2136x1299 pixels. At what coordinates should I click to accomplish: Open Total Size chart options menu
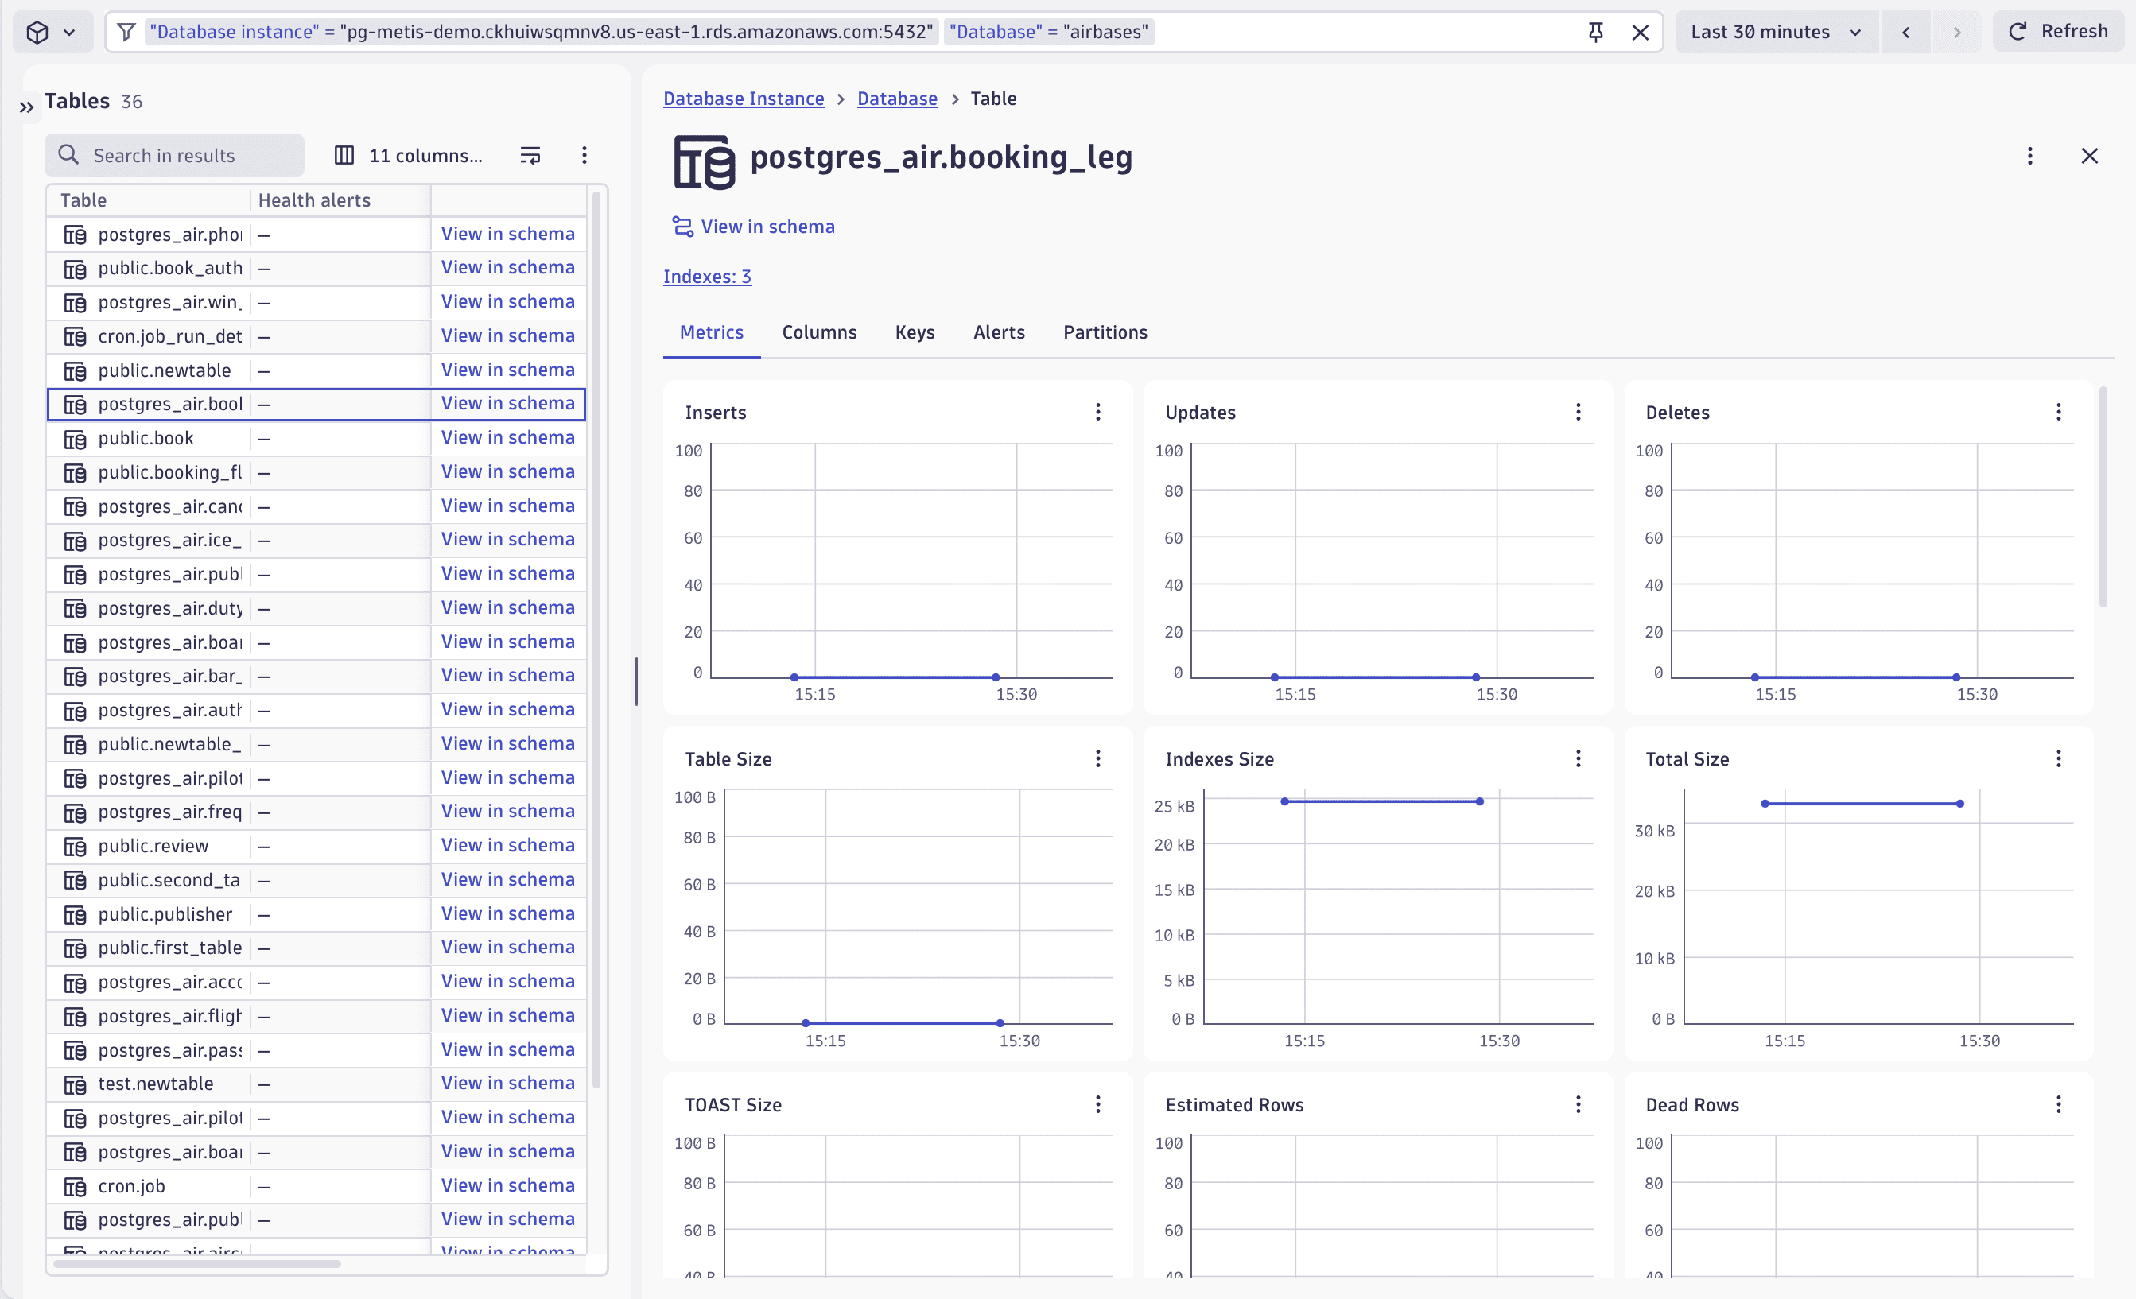pos(2058,758)
